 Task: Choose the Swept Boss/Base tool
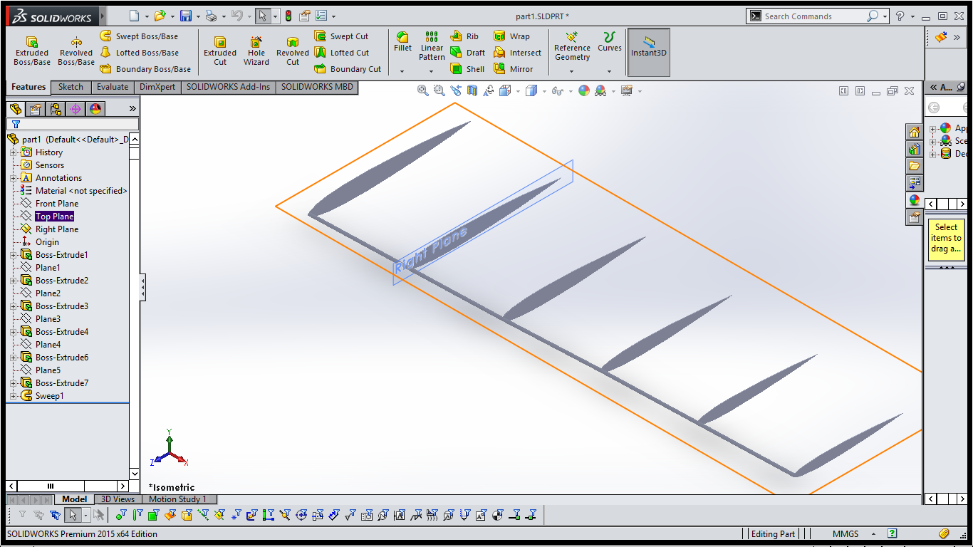pos(140,36)
